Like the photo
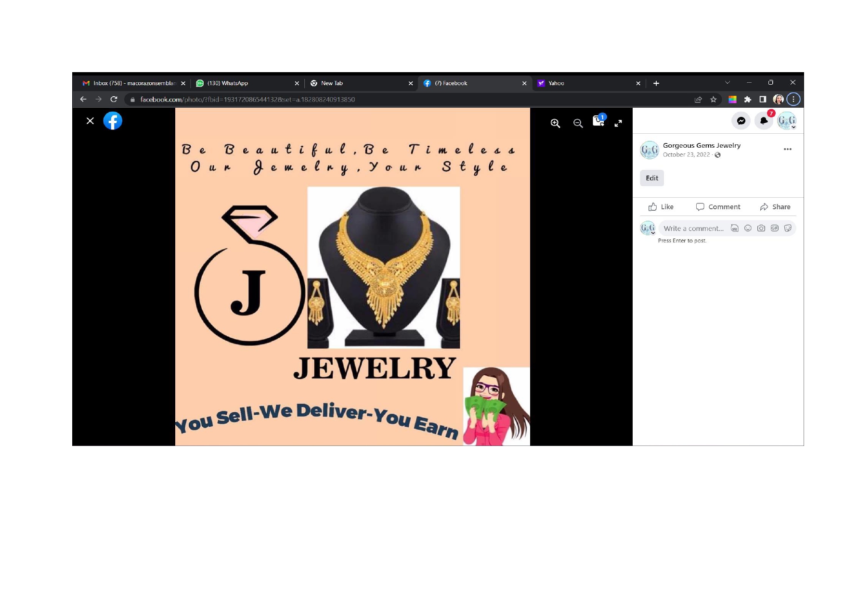 coord(661,207)
